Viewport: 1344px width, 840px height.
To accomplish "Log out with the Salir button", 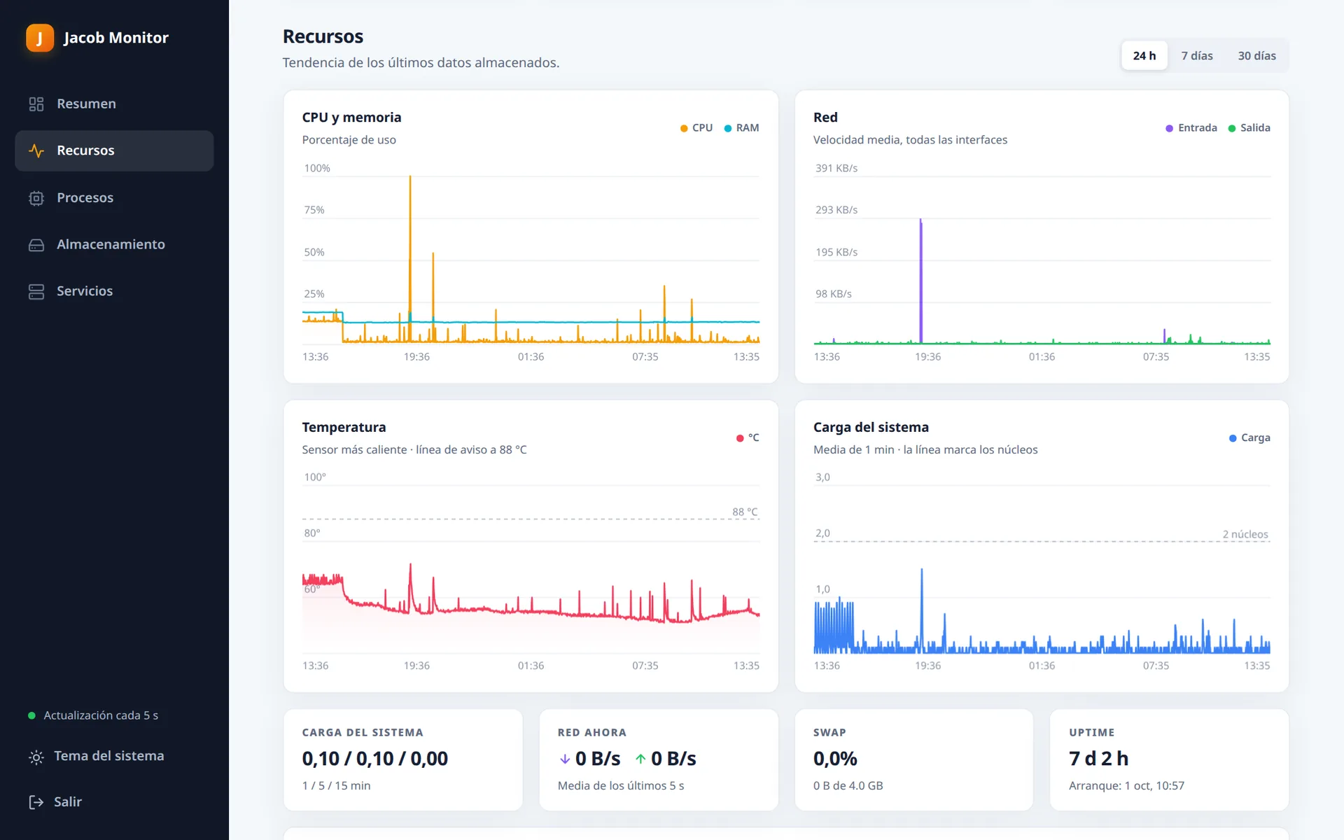I will pyautogui.click(x=114, y=802).
